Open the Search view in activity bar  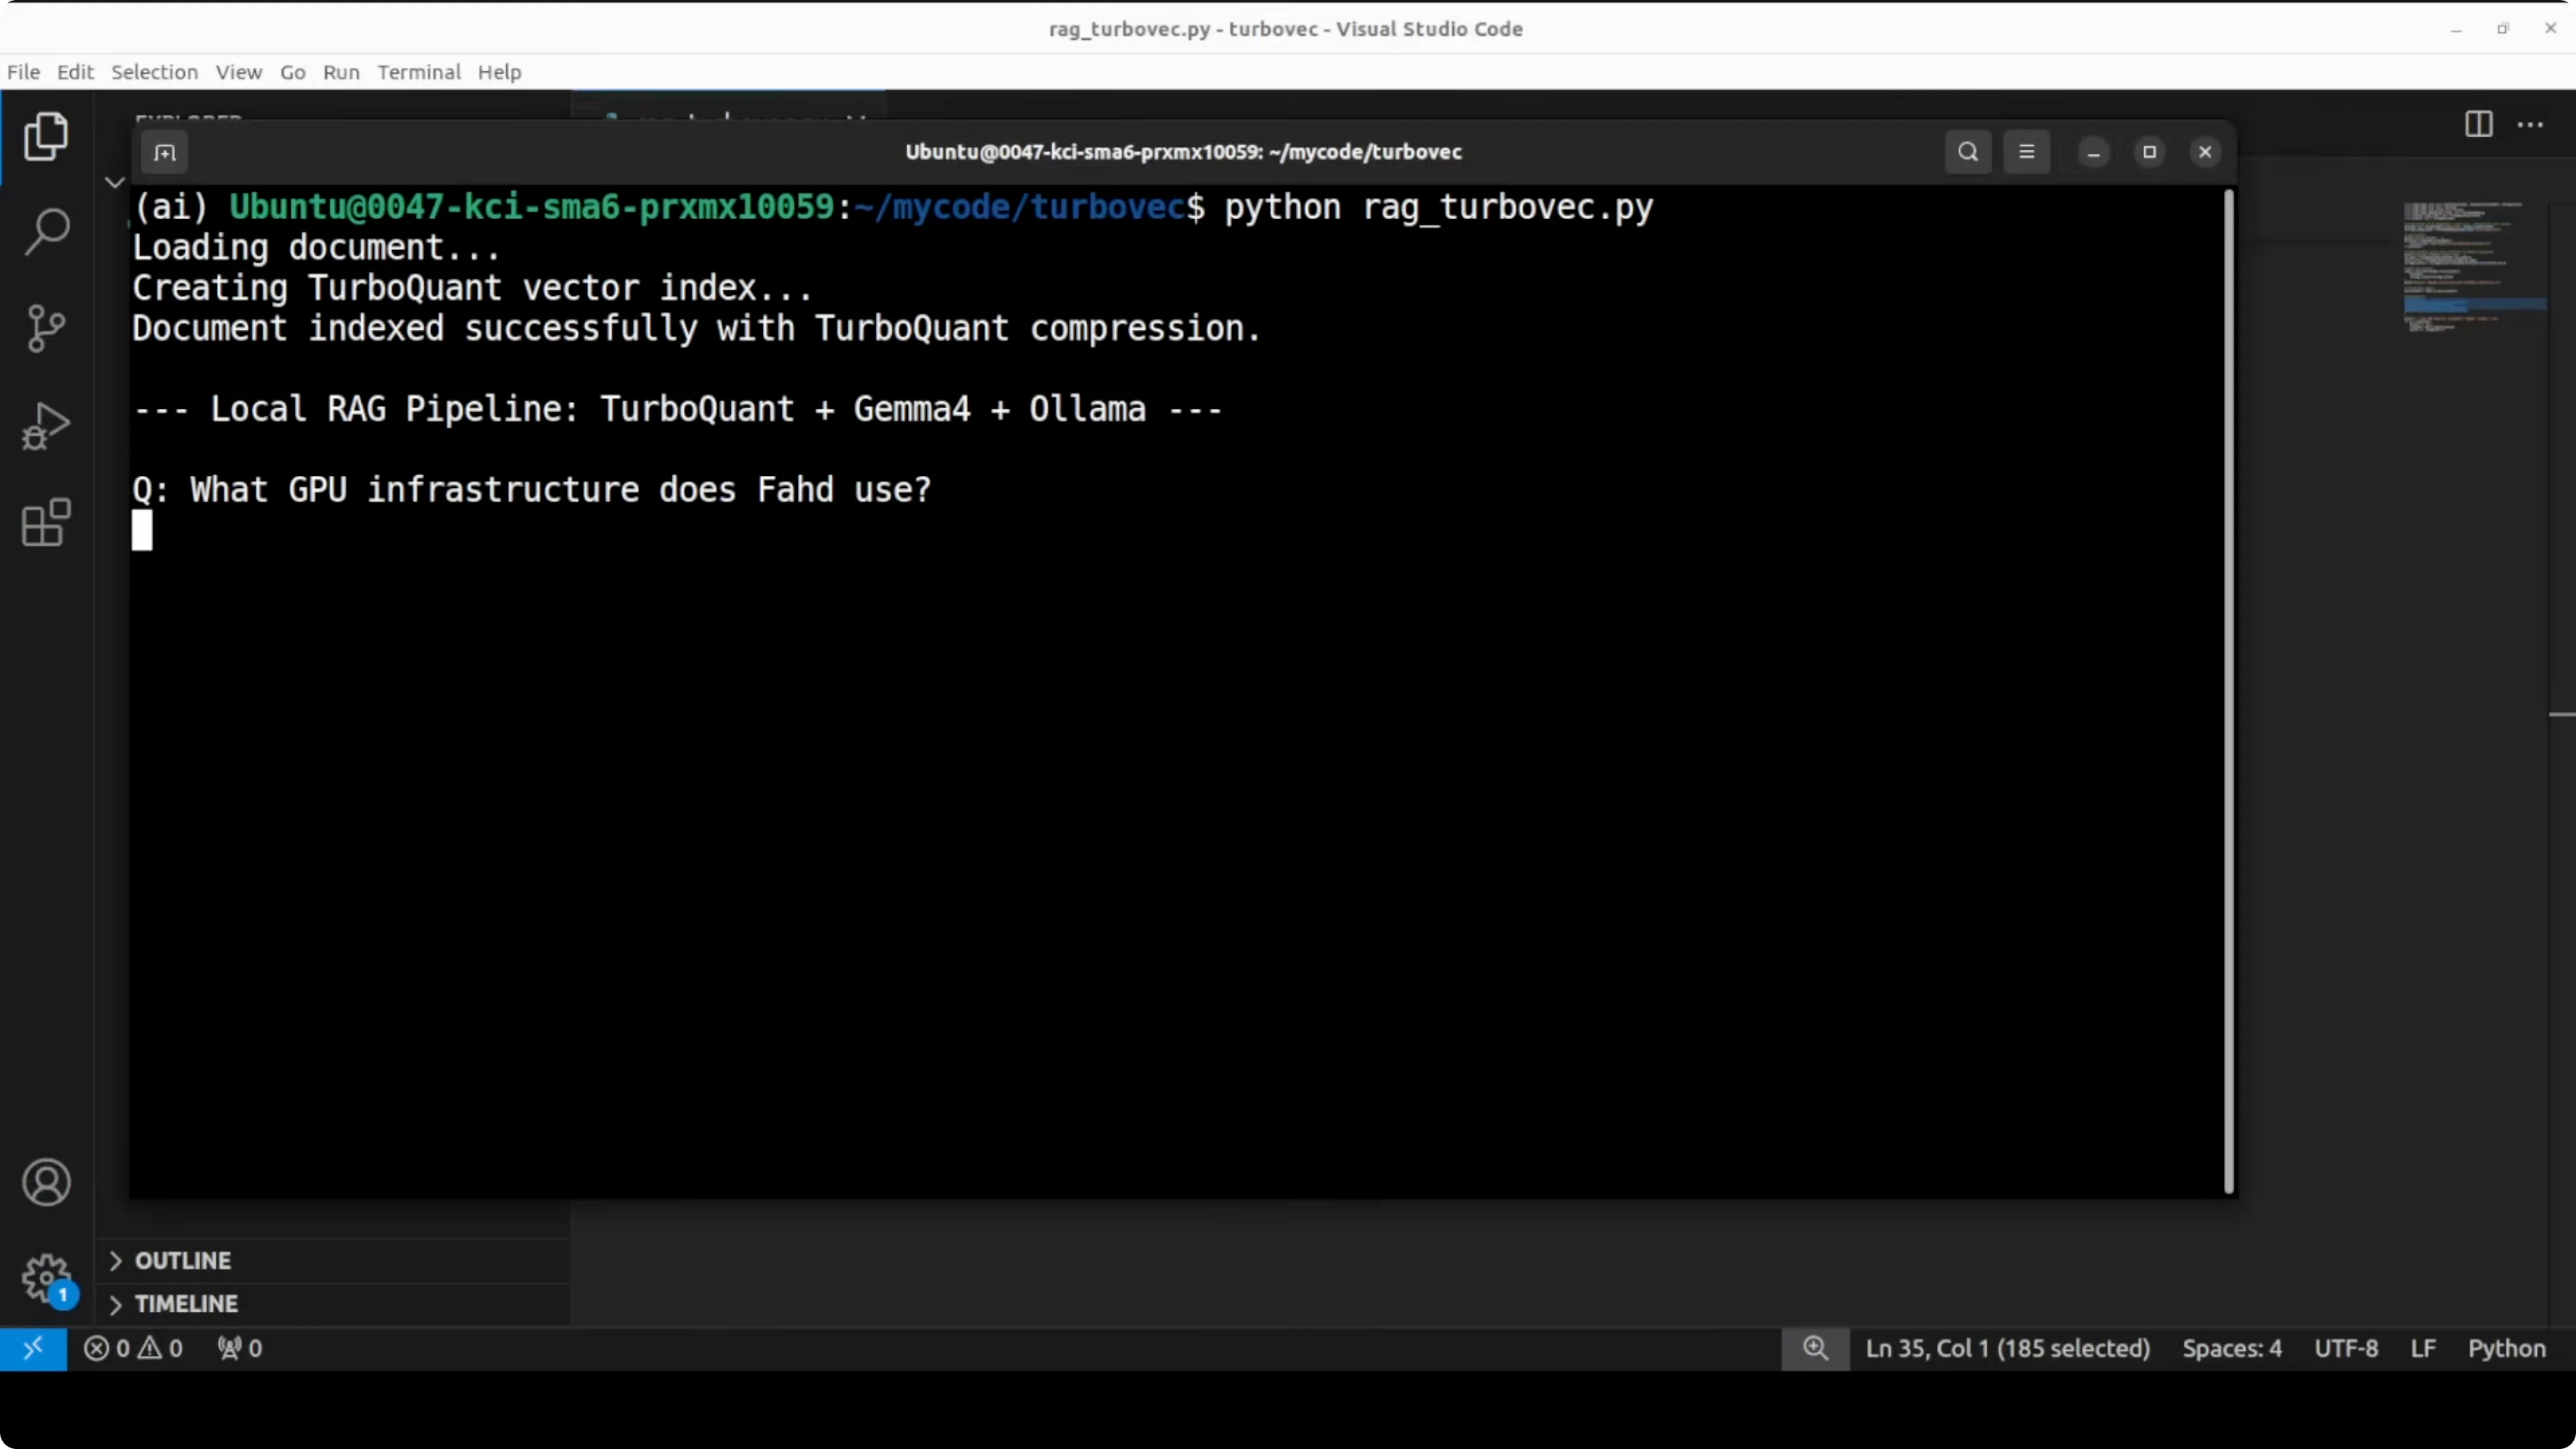point(46,232)
